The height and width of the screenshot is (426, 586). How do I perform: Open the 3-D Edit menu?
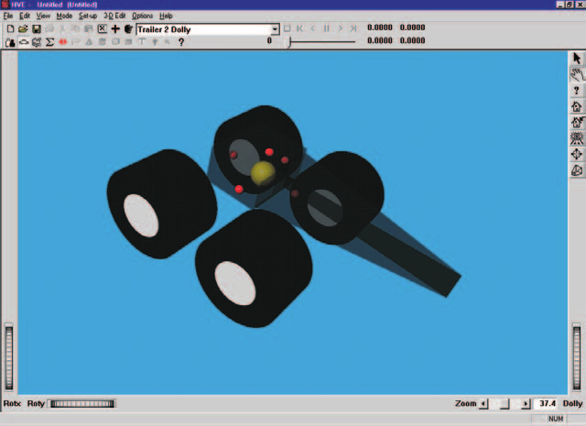(x=114, y=16)
